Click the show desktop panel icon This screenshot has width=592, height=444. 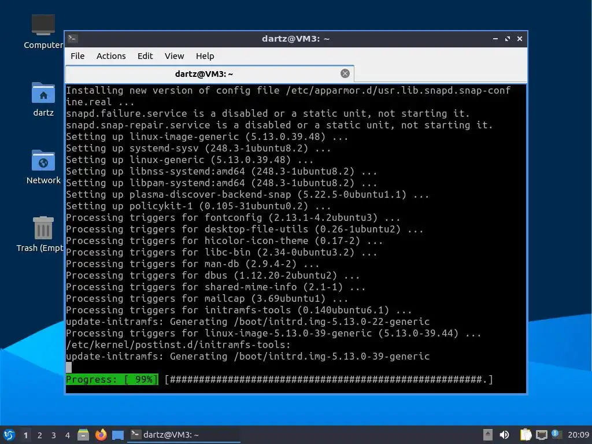pyautogui.click(x=118, y=435)
